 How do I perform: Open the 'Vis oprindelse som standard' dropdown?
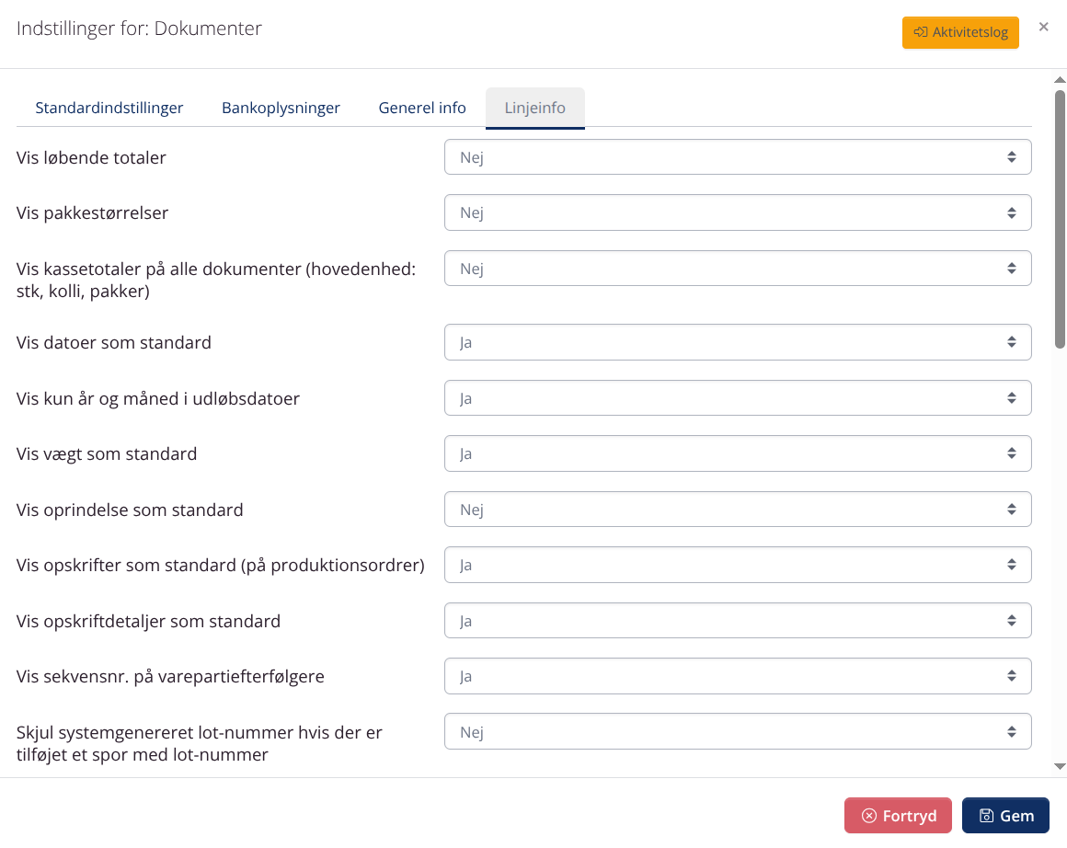click(x=737, y=509)
